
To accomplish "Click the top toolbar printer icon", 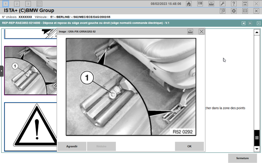I will (x=211, y=4).
